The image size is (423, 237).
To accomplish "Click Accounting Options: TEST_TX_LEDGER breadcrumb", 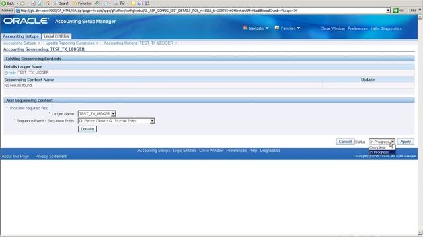I will [x=138, y=43].
